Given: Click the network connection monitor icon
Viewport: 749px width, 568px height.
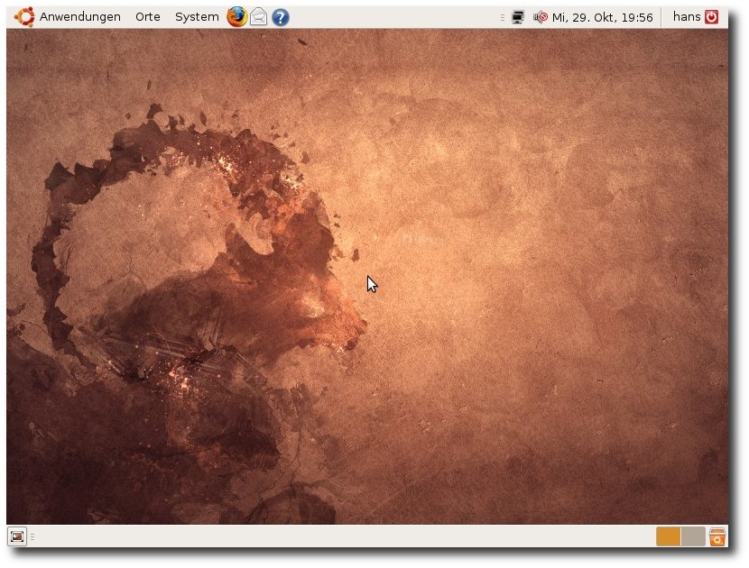Looking at the screenshot, I should pyautogui.click(x=518, y=17).
